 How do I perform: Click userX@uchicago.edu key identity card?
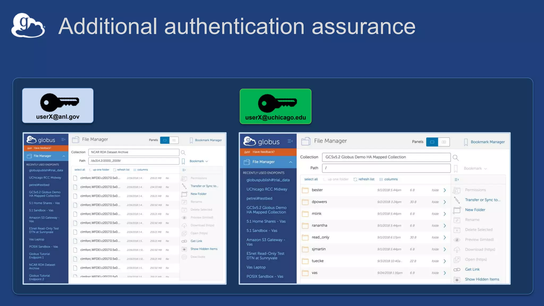(275, 106)
